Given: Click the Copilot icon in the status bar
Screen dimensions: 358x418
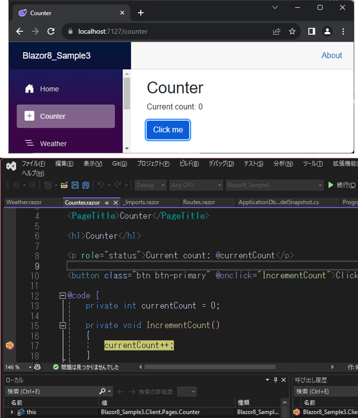Looking at the screenshot, I should tap(37, 367).
